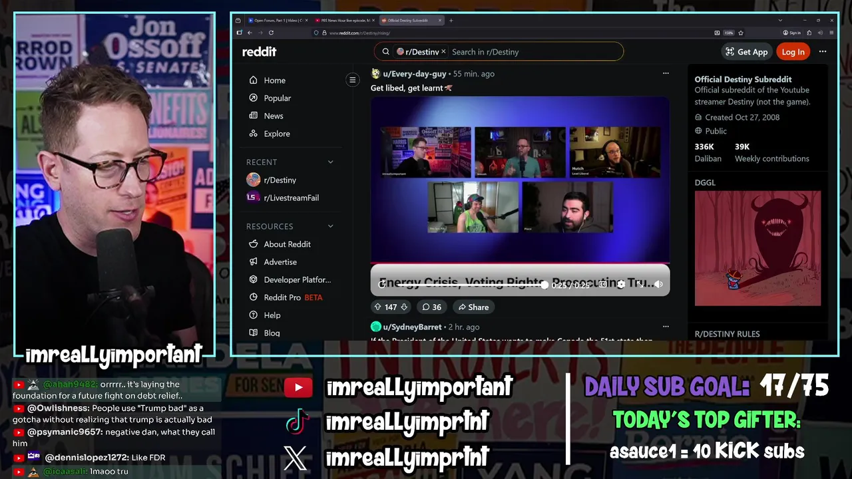Collapse the RECENT section chevron
This screenshot has width=852, height=479.
coord(330,162)
